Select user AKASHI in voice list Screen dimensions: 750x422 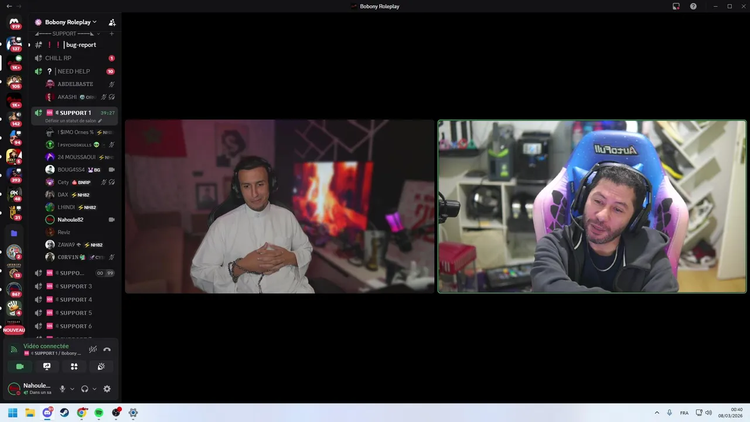click(81, 97)
